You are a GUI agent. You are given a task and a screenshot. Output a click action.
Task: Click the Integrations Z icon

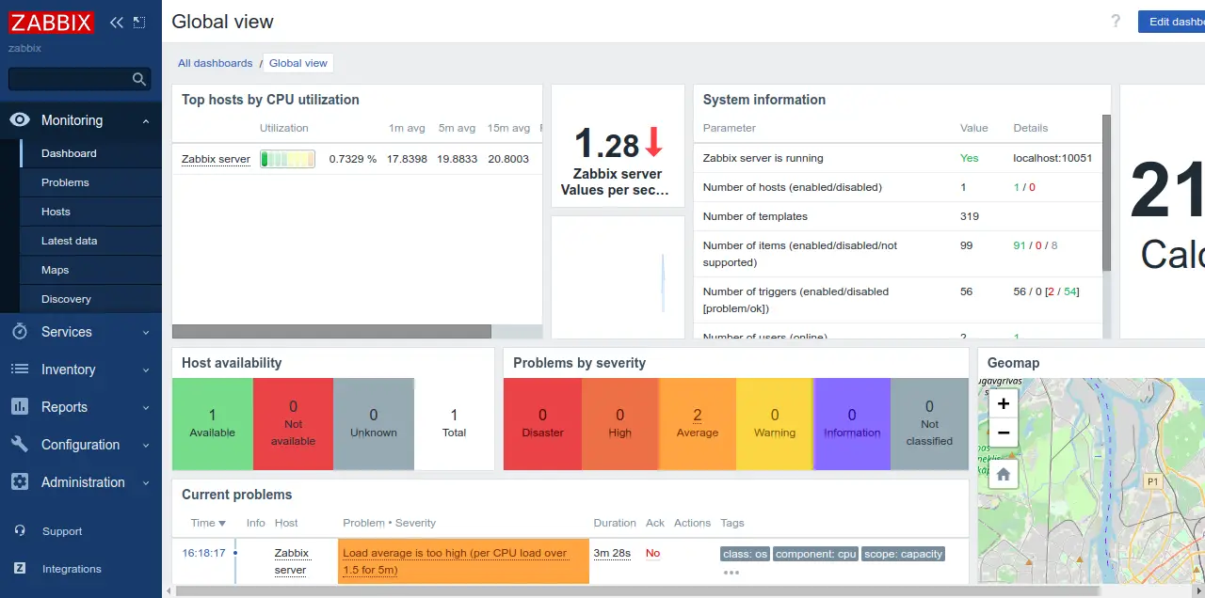[x=20, y=569]
